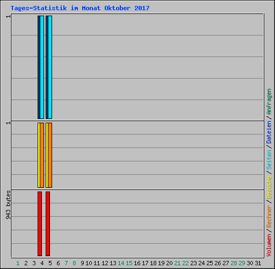The image size is (275, 269).
Task: Click the Volumen legend label
Action: tap(269, 245)
